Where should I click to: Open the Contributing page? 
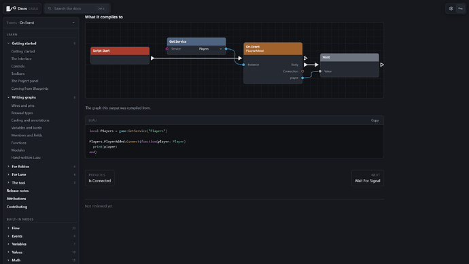(x=17, y=207)
